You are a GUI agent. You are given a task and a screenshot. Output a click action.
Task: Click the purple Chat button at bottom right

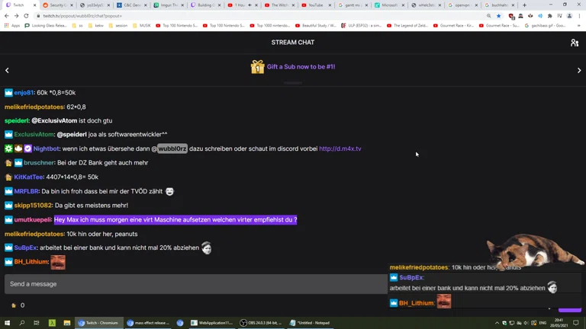click(569, 310)
